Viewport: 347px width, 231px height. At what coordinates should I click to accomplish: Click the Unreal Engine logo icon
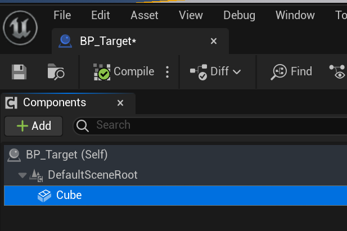(20, 28)
